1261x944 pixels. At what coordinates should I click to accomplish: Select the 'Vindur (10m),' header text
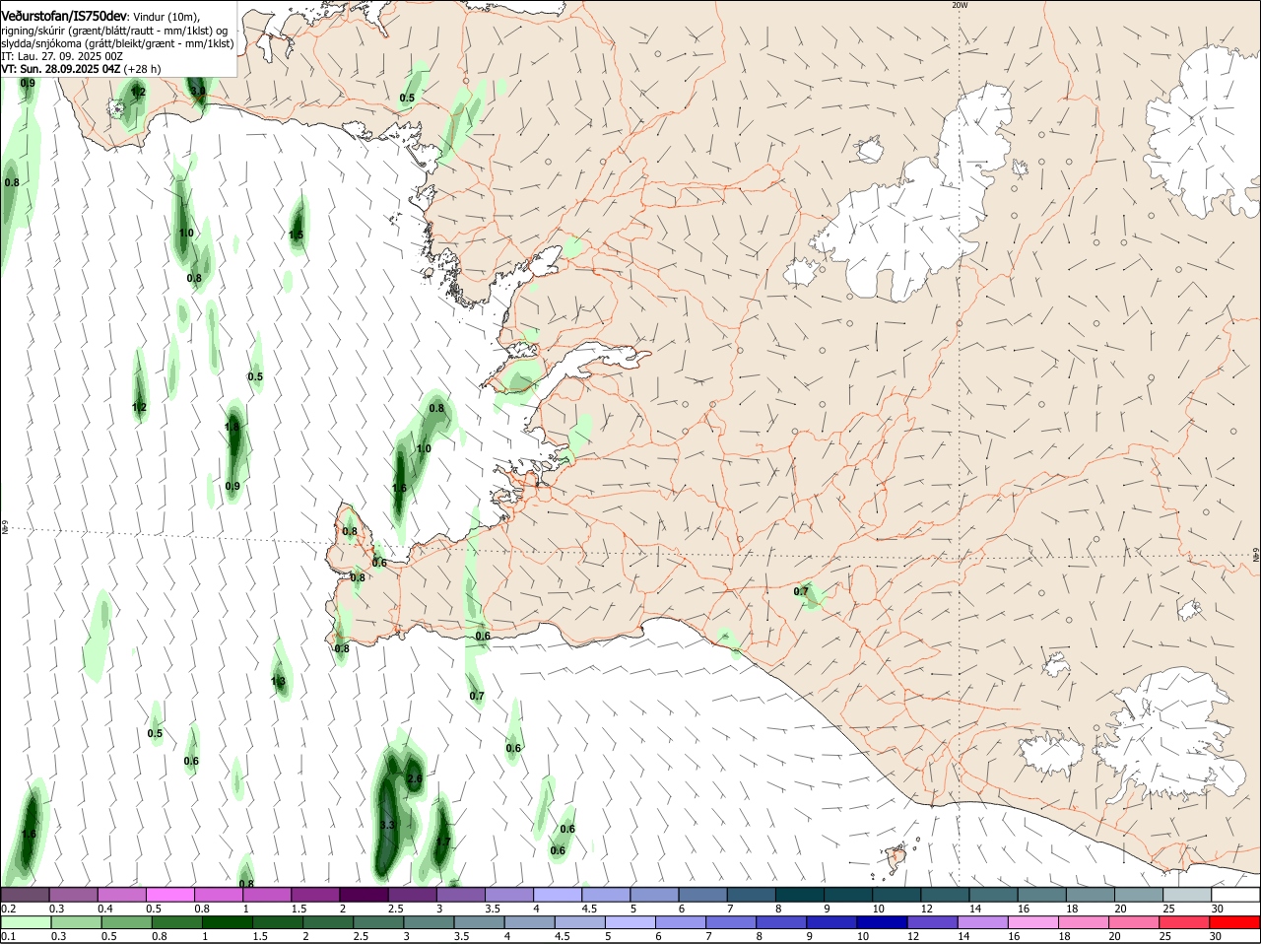(x=166, y=18)
